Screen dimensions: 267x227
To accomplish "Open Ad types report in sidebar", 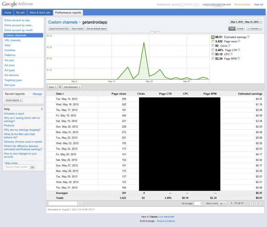I will click(x=10, y=70).
